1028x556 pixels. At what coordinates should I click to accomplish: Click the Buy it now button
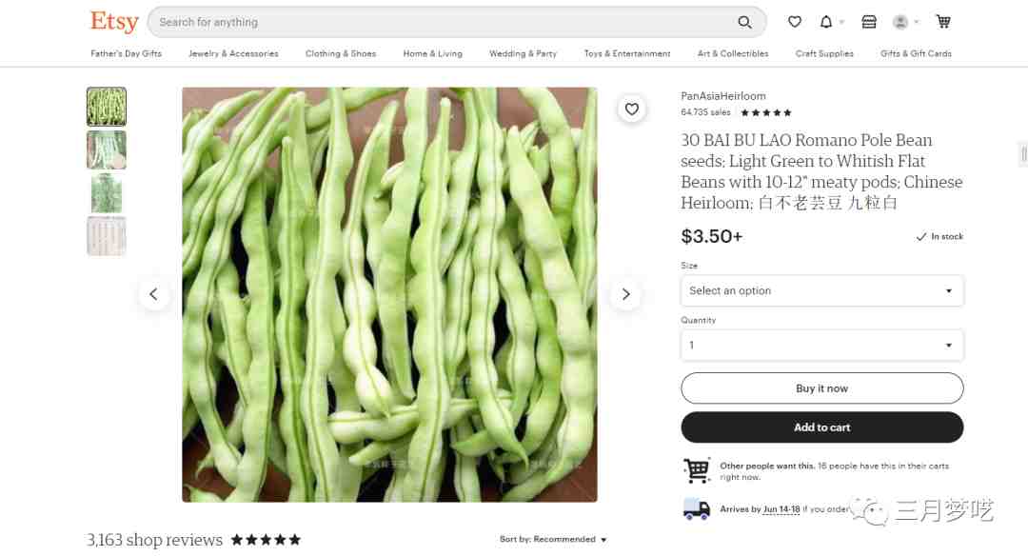click(822, 388)
